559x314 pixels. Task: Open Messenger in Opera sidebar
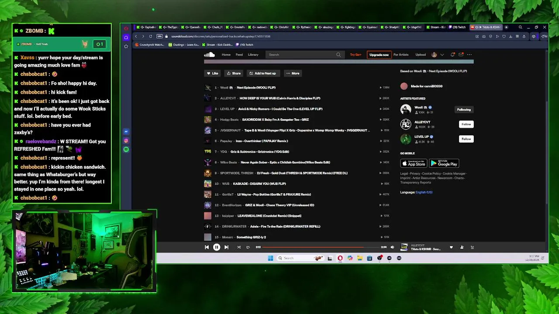(126, 131)
